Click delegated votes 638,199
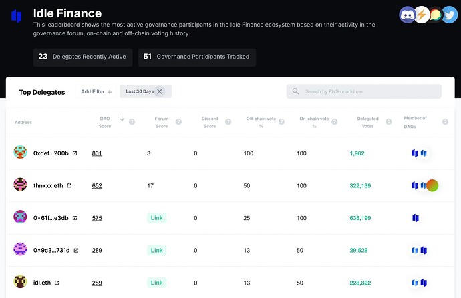This screenshot has height=298, width=461. (360, 218)
